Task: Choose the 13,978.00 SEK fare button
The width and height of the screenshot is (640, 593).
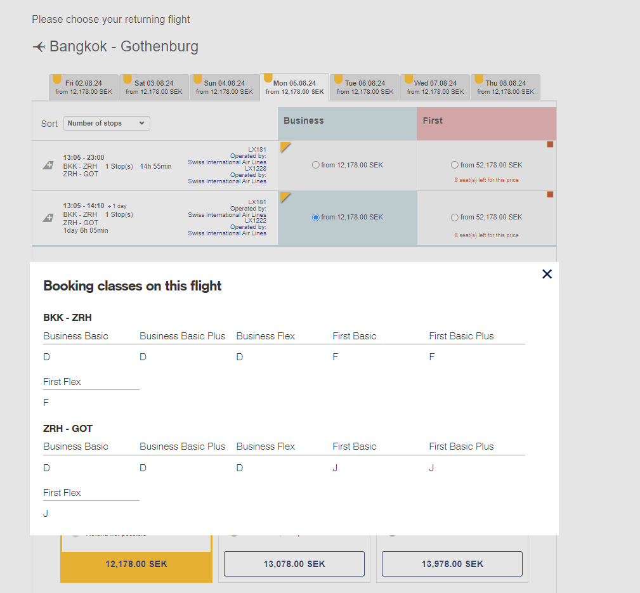Action: tap(452, 564)
